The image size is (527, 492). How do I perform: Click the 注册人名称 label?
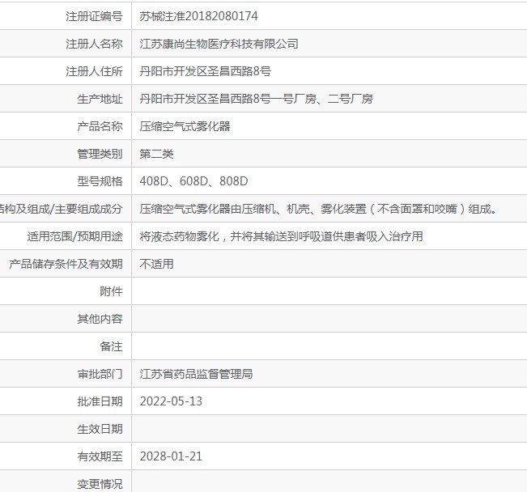point(94,44)
